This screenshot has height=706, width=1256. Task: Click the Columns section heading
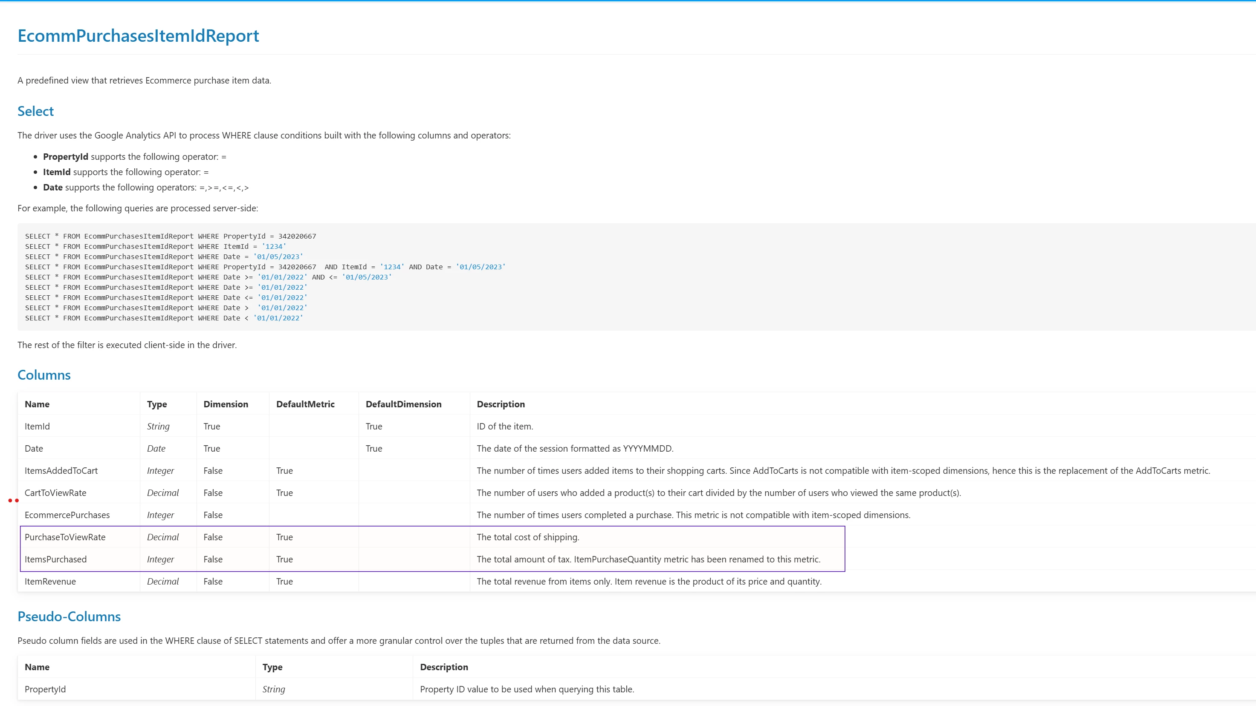click(x=44, y=375)
